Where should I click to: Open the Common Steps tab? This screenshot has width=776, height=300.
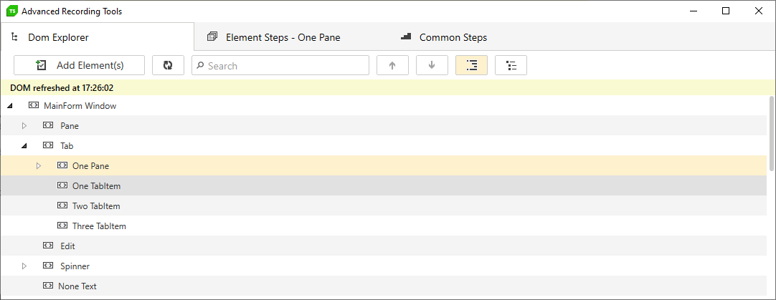[x=444, y=37]
